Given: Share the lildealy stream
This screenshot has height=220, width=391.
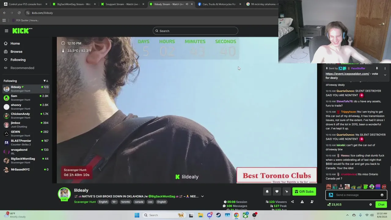Looking at the screenshot, I should tap(292, 202).
